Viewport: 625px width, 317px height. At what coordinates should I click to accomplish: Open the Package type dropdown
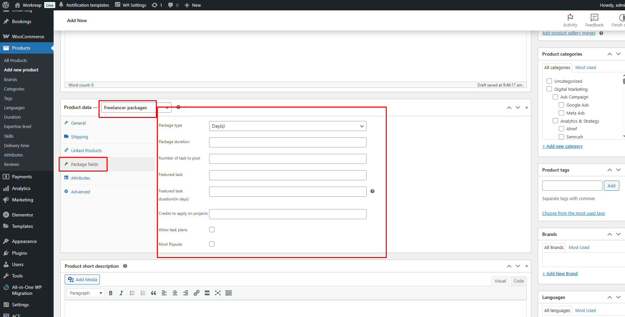288,126
